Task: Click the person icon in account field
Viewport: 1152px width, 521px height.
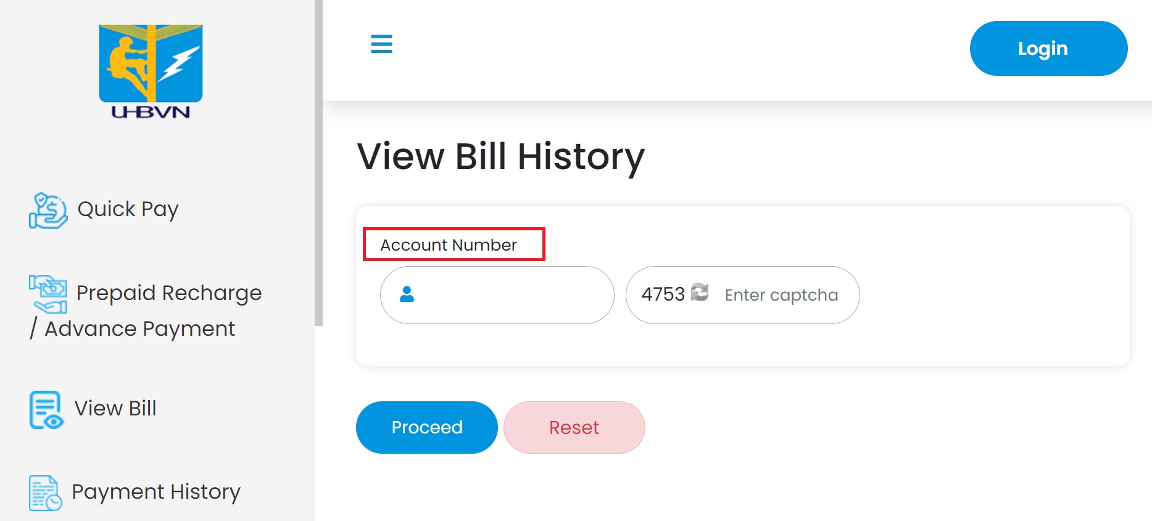Action: coord(407,295)
